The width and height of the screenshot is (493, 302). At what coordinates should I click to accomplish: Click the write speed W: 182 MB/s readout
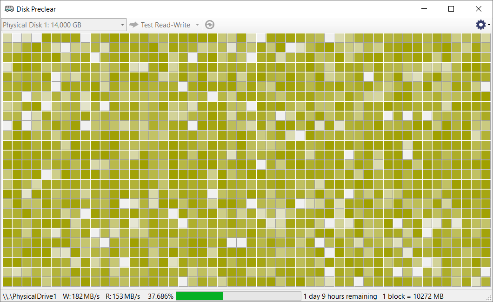(x=81, y=296)
